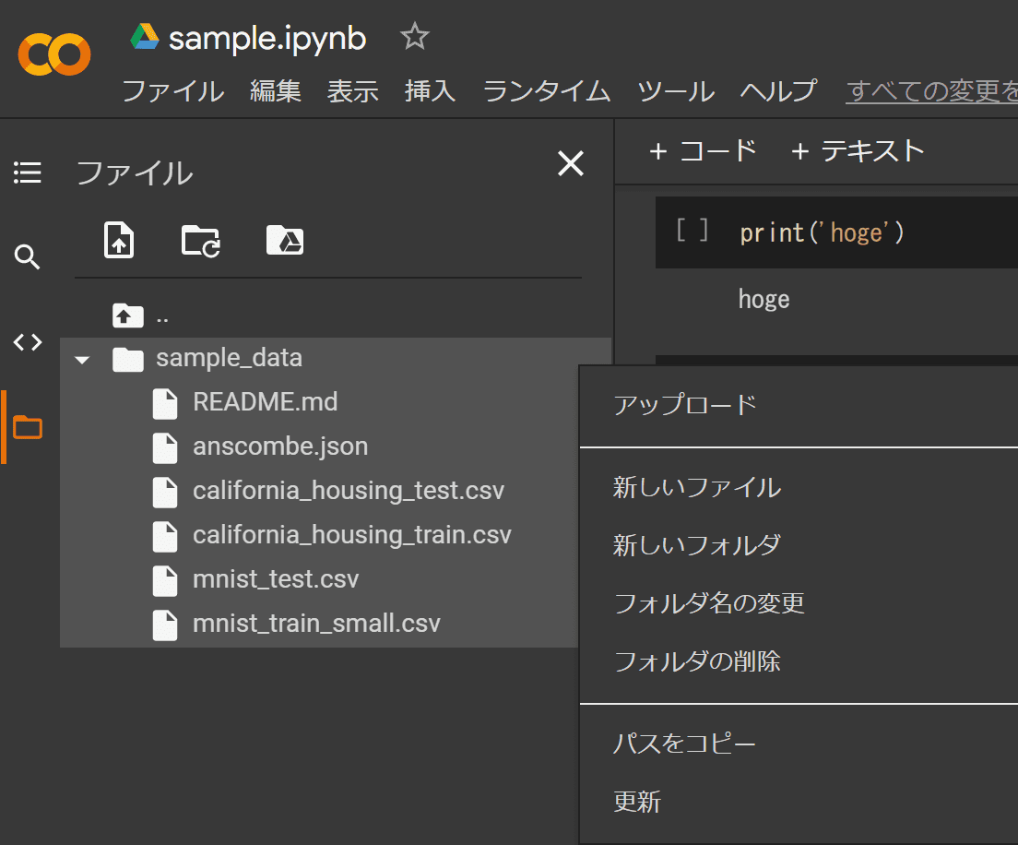Choose パスをコピー from context menu
1018x845 pixels.
[x=684, y=744]
